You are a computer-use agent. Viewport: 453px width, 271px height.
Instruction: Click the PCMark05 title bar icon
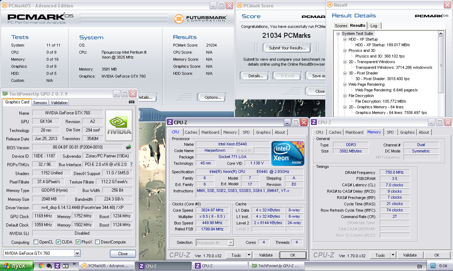coord(5,6)
